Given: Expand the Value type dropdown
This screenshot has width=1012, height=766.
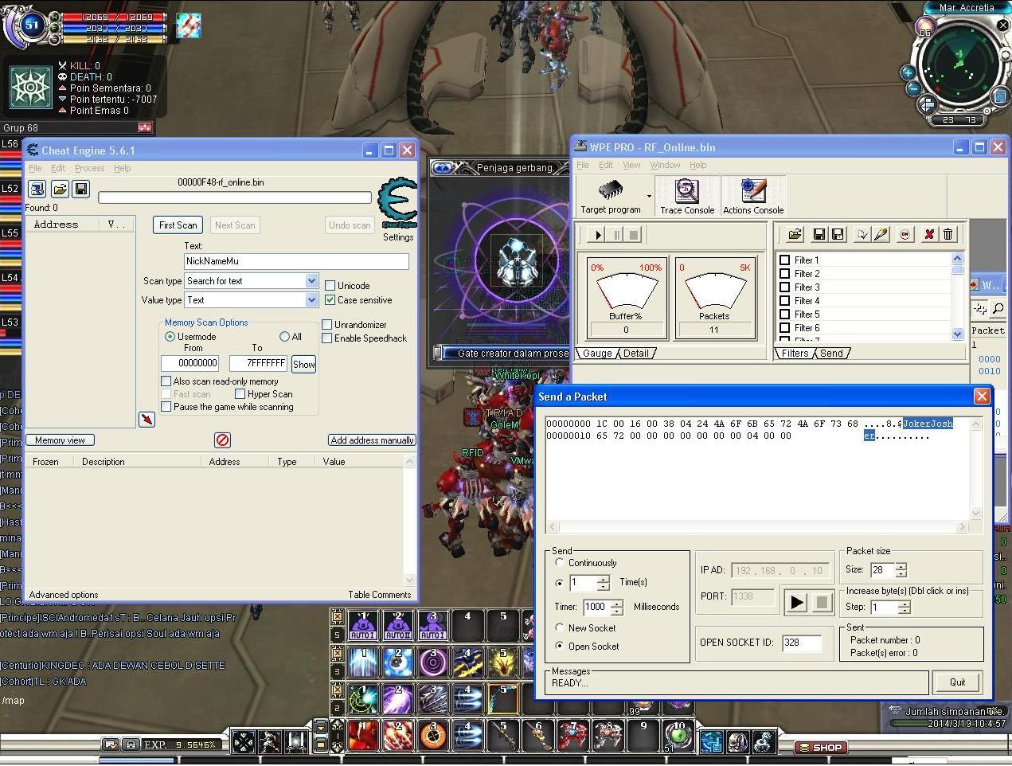Looking at the screenshot, I should coord(311,300).
